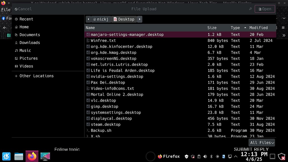Click the Open button to upload the file

[265, 9]
